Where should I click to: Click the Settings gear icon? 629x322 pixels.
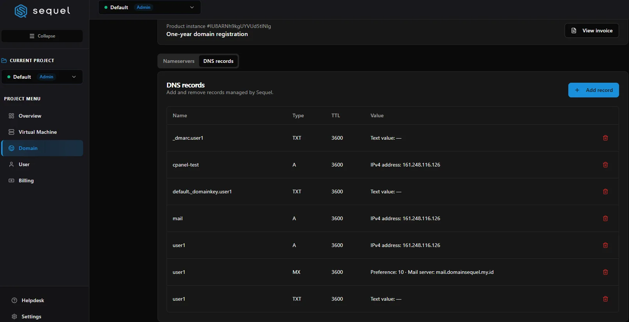coord(14,316)
